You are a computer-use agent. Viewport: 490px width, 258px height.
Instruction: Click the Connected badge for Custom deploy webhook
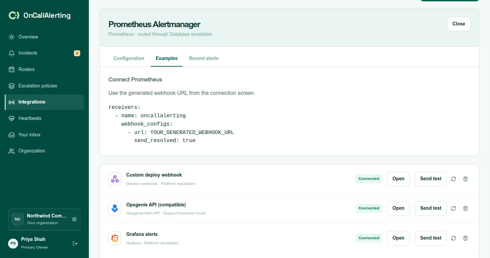[369, 179]
